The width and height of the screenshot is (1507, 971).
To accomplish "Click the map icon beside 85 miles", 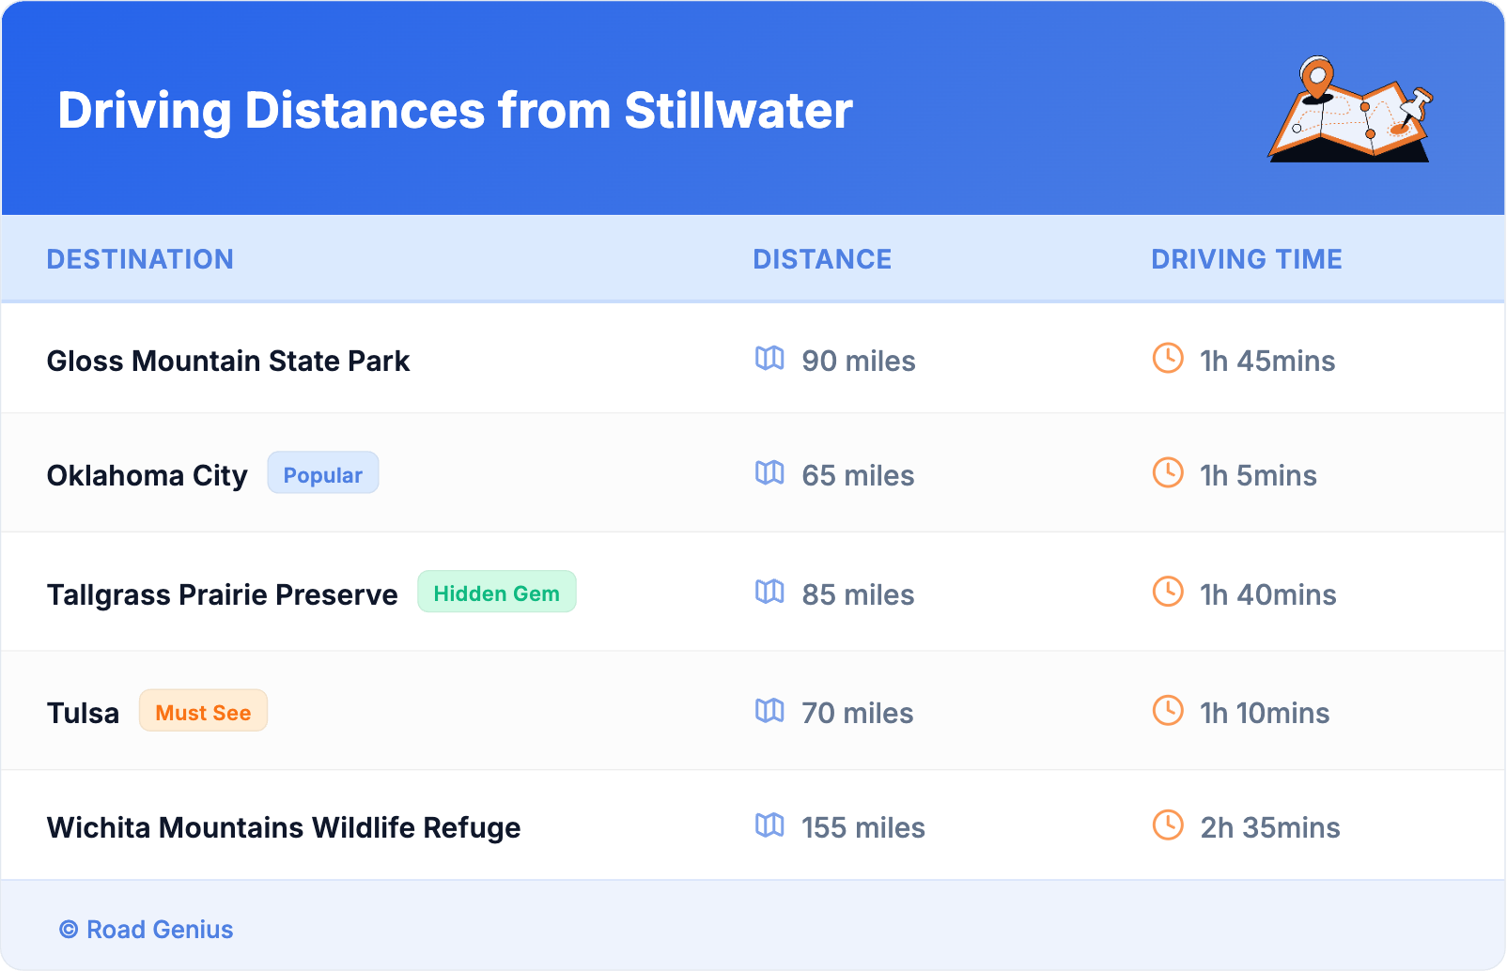I will pos(769,592).
